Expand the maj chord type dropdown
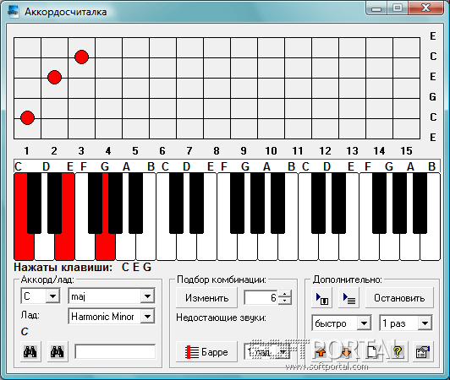This screenshot has width=450, height=380. 147,296
